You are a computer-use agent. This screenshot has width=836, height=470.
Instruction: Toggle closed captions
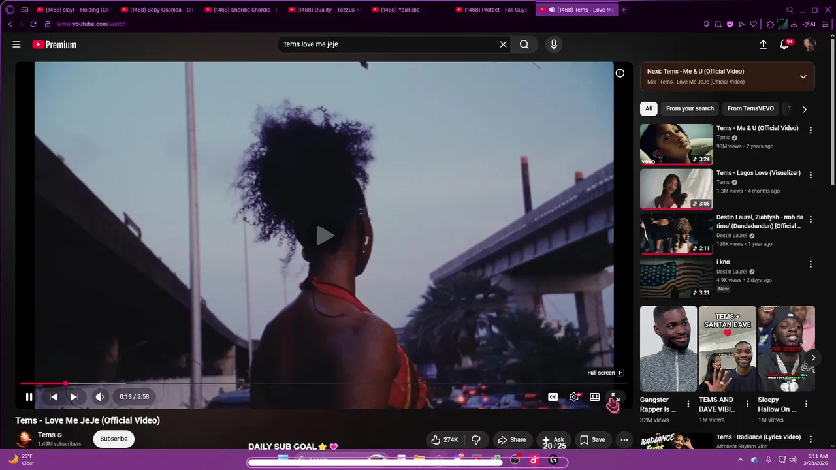(x=553, y=397)
